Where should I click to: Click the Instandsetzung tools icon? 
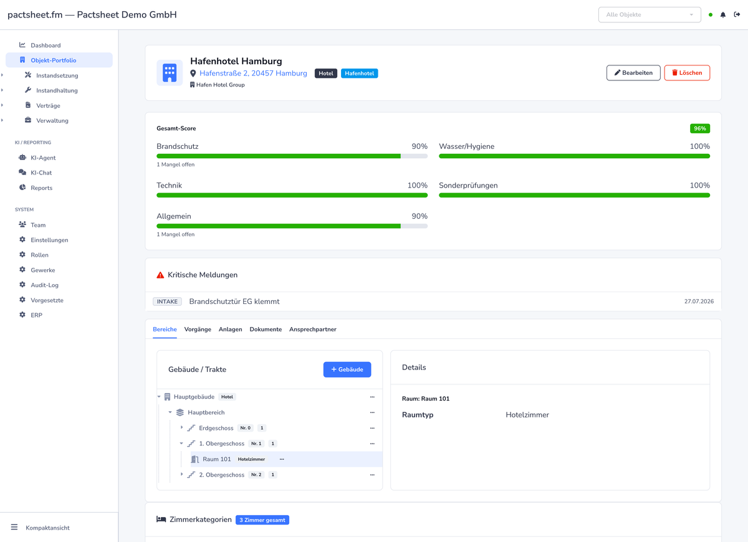pyautogui.click(x=28, y=75)
